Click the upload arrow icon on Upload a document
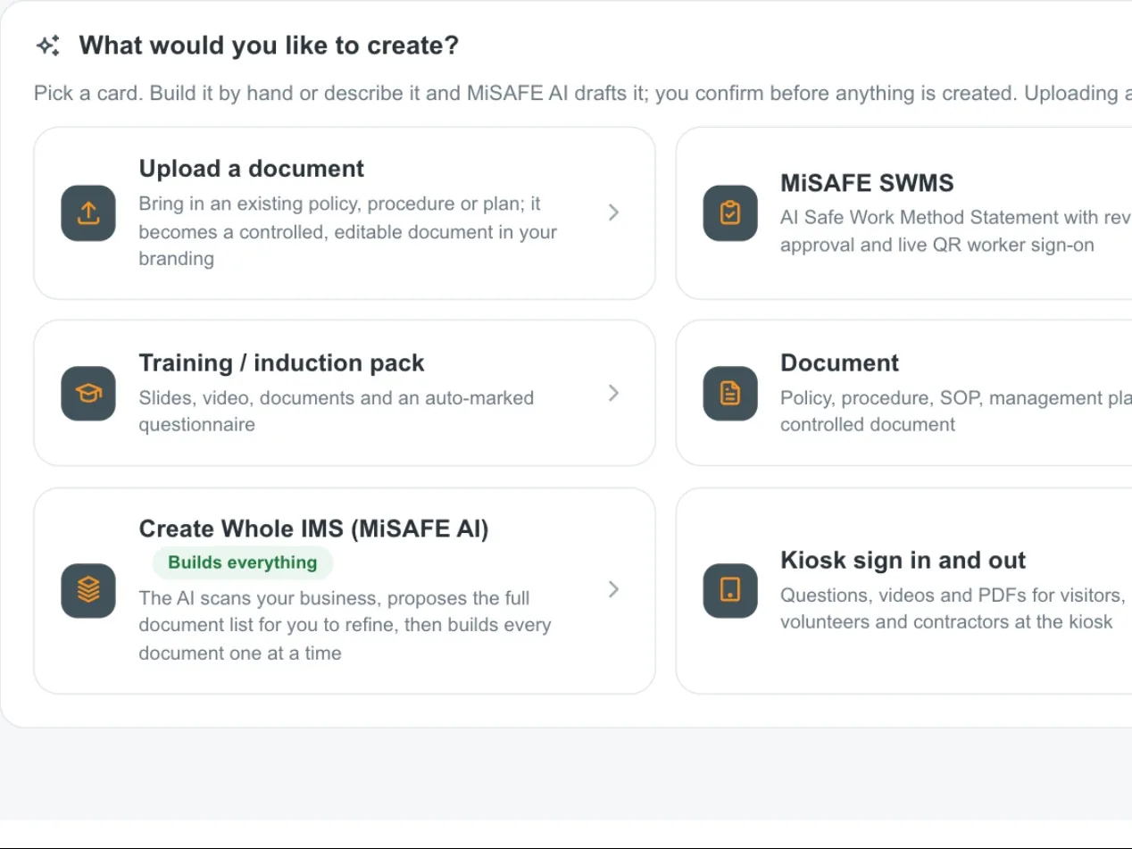The width and height of the screenshot is (1132, 849). [88, 213]
